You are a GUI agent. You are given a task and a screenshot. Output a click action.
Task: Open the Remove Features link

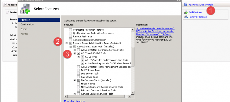198,17
